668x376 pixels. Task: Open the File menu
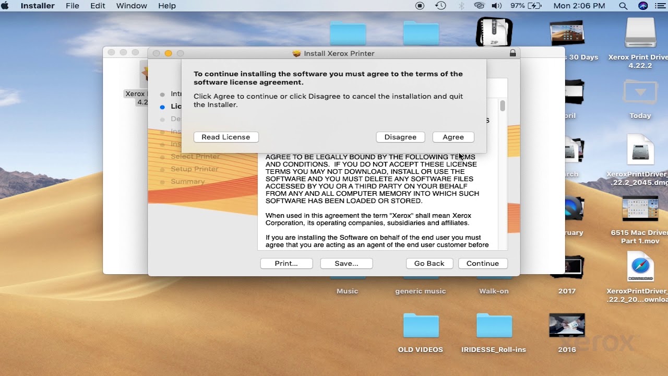coord(73,6)
